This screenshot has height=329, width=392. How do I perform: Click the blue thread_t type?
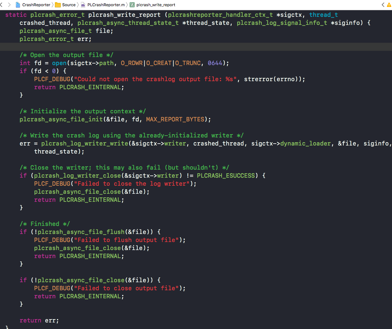tap(324, 15)
